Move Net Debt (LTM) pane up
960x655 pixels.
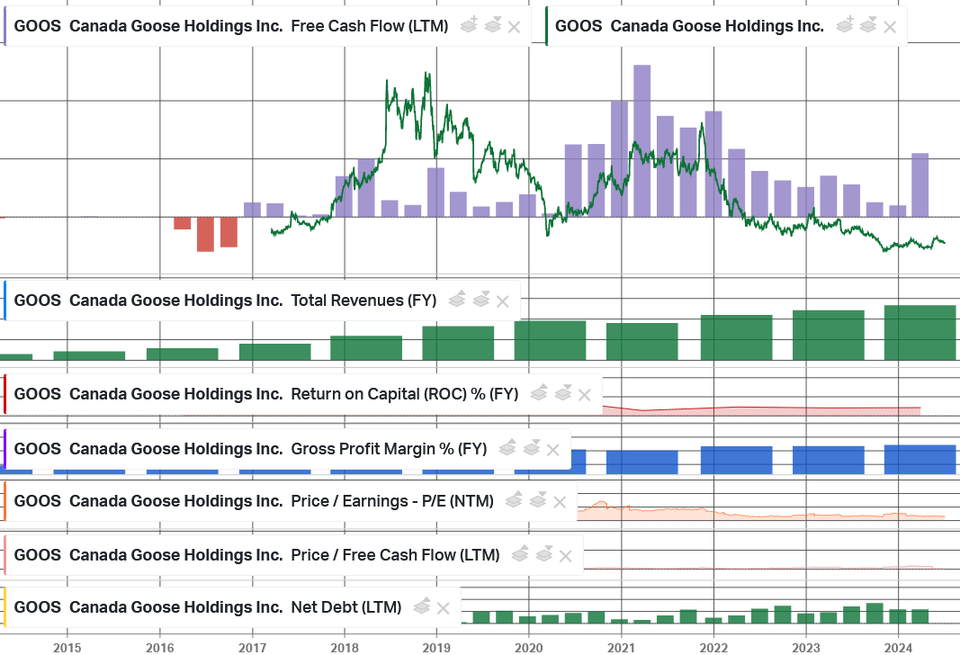[x=422, y=606]
